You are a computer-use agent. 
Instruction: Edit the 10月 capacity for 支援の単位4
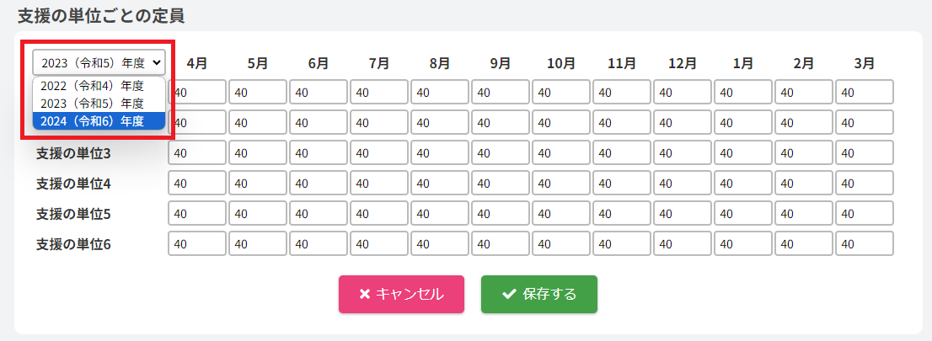pyautogui.click(x=561, y=183)
